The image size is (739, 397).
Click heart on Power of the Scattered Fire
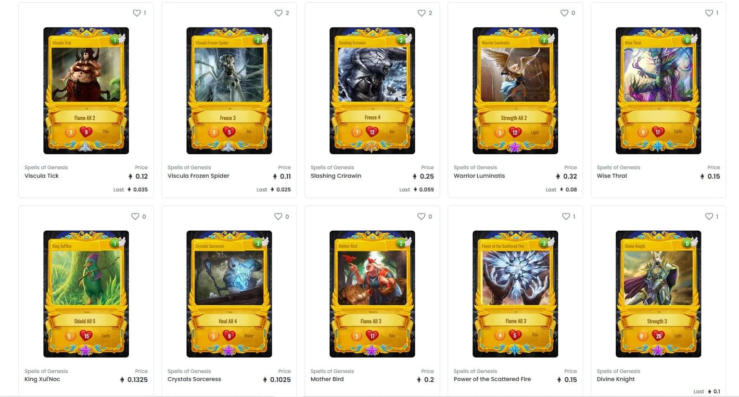pos(566,216)
